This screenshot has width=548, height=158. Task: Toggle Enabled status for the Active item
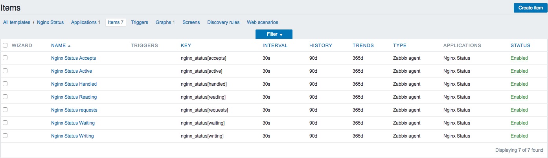point(519,71)
